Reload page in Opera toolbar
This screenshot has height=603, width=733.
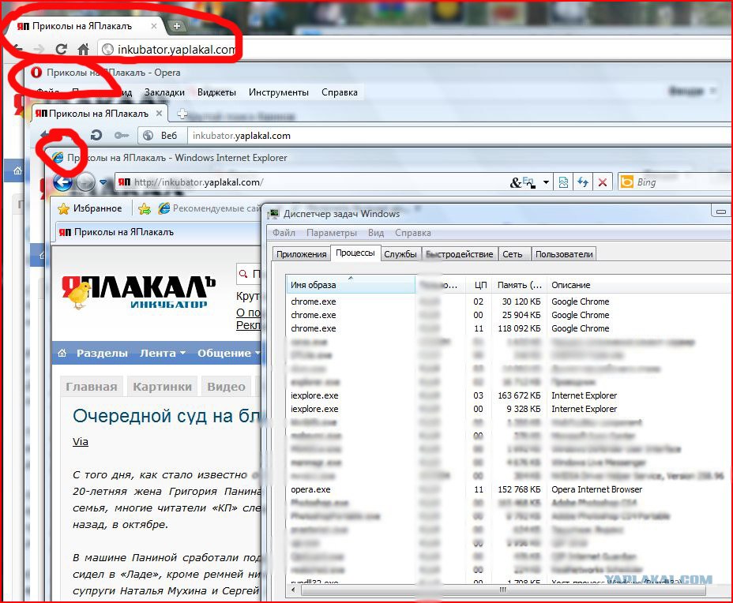96,136
